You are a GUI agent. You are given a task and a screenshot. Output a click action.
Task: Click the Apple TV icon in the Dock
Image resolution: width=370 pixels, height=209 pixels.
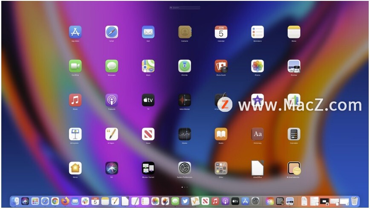pos(235,201)
